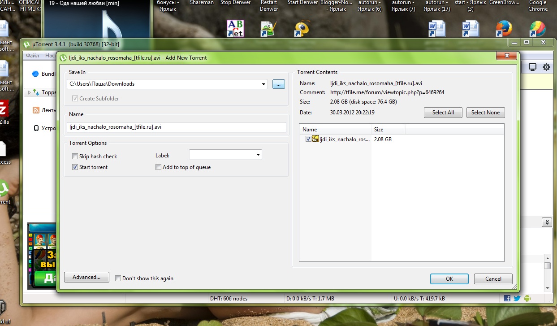Select the Bundles icon in sidebar
Screen dimensions: 557x326
click(35, 74)
